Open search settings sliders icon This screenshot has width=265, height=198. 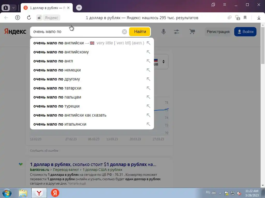point(176,32)
